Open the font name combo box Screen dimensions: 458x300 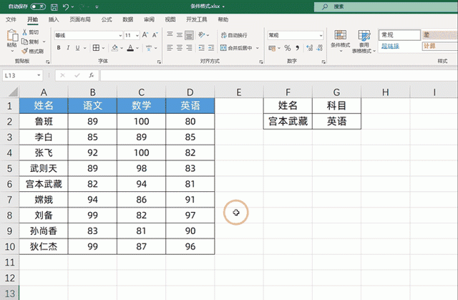pyautogui.click(x=89, y=35)
